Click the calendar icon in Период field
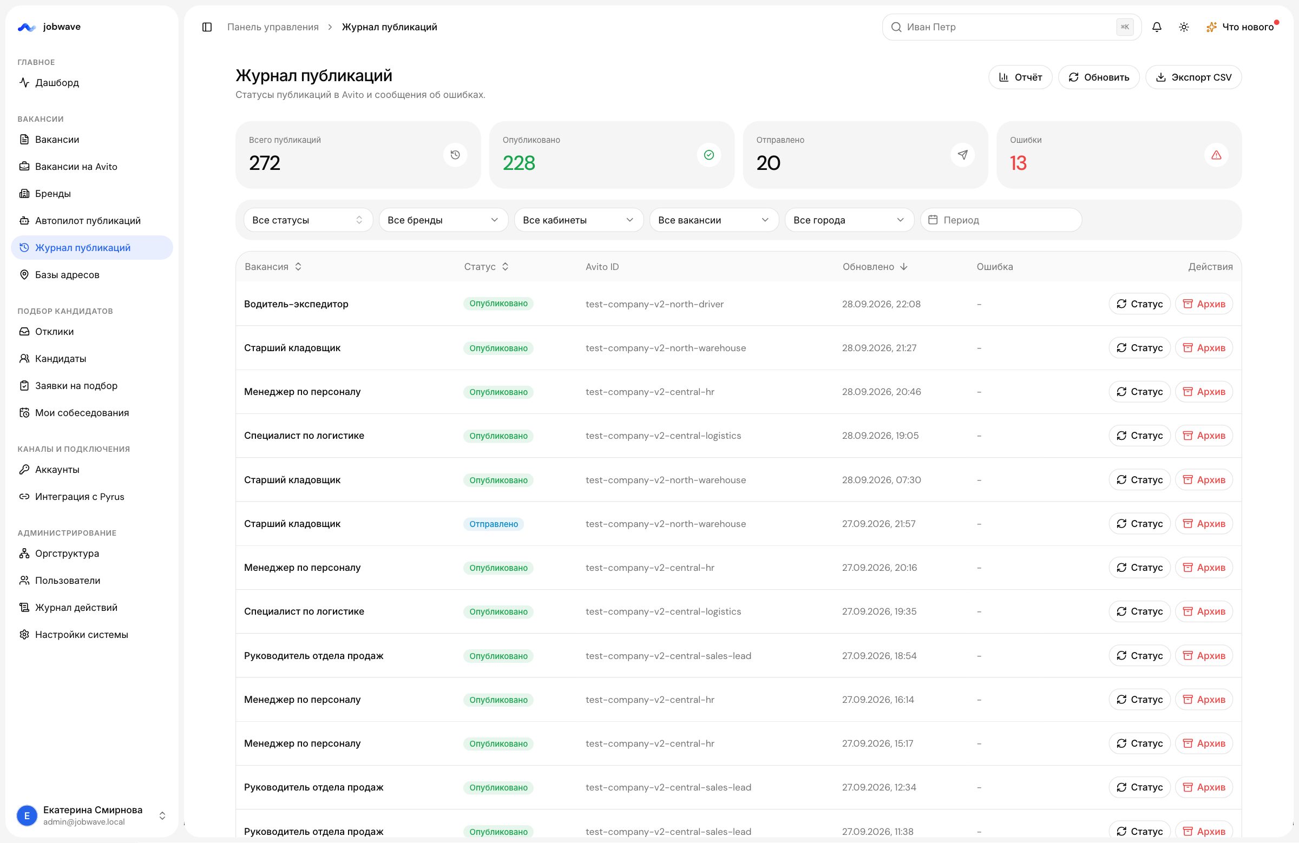Image resolution: width=1299 pixels, height=843 pixels. click(933, 220)
